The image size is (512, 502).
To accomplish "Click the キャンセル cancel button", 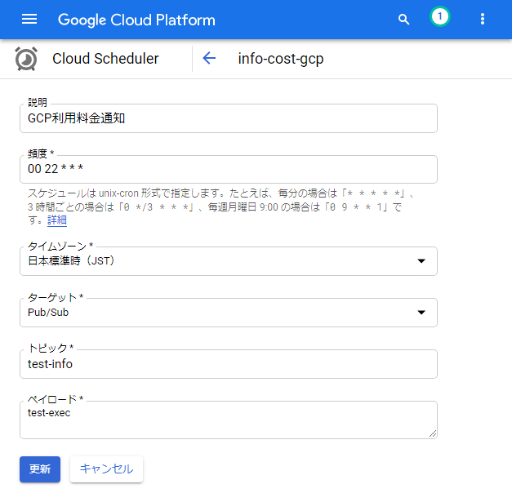I will [106, 469].
